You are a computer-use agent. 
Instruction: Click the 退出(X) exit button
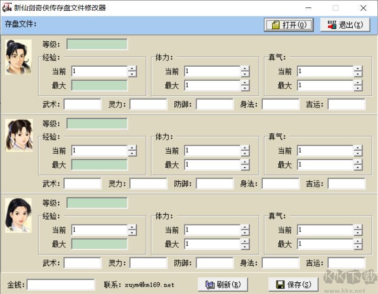coord(345,24)
